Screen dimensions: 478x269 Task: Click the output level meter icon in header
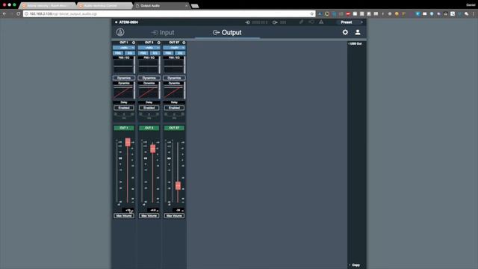275,22
